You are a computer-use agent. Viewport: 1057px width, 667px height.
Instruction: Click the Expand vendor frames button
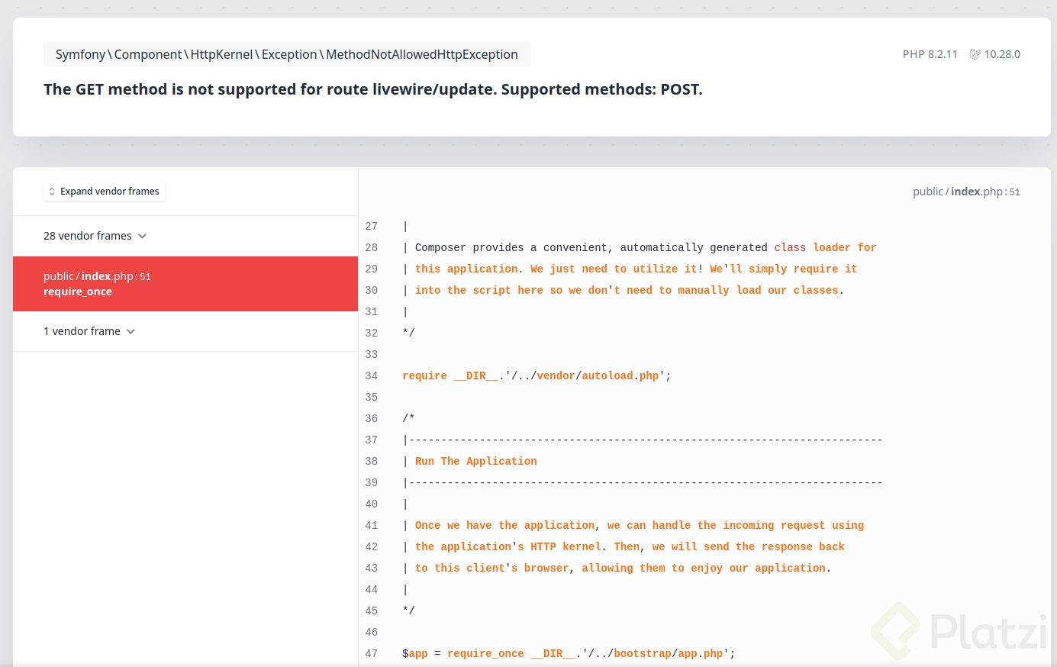tap(105, 192)
